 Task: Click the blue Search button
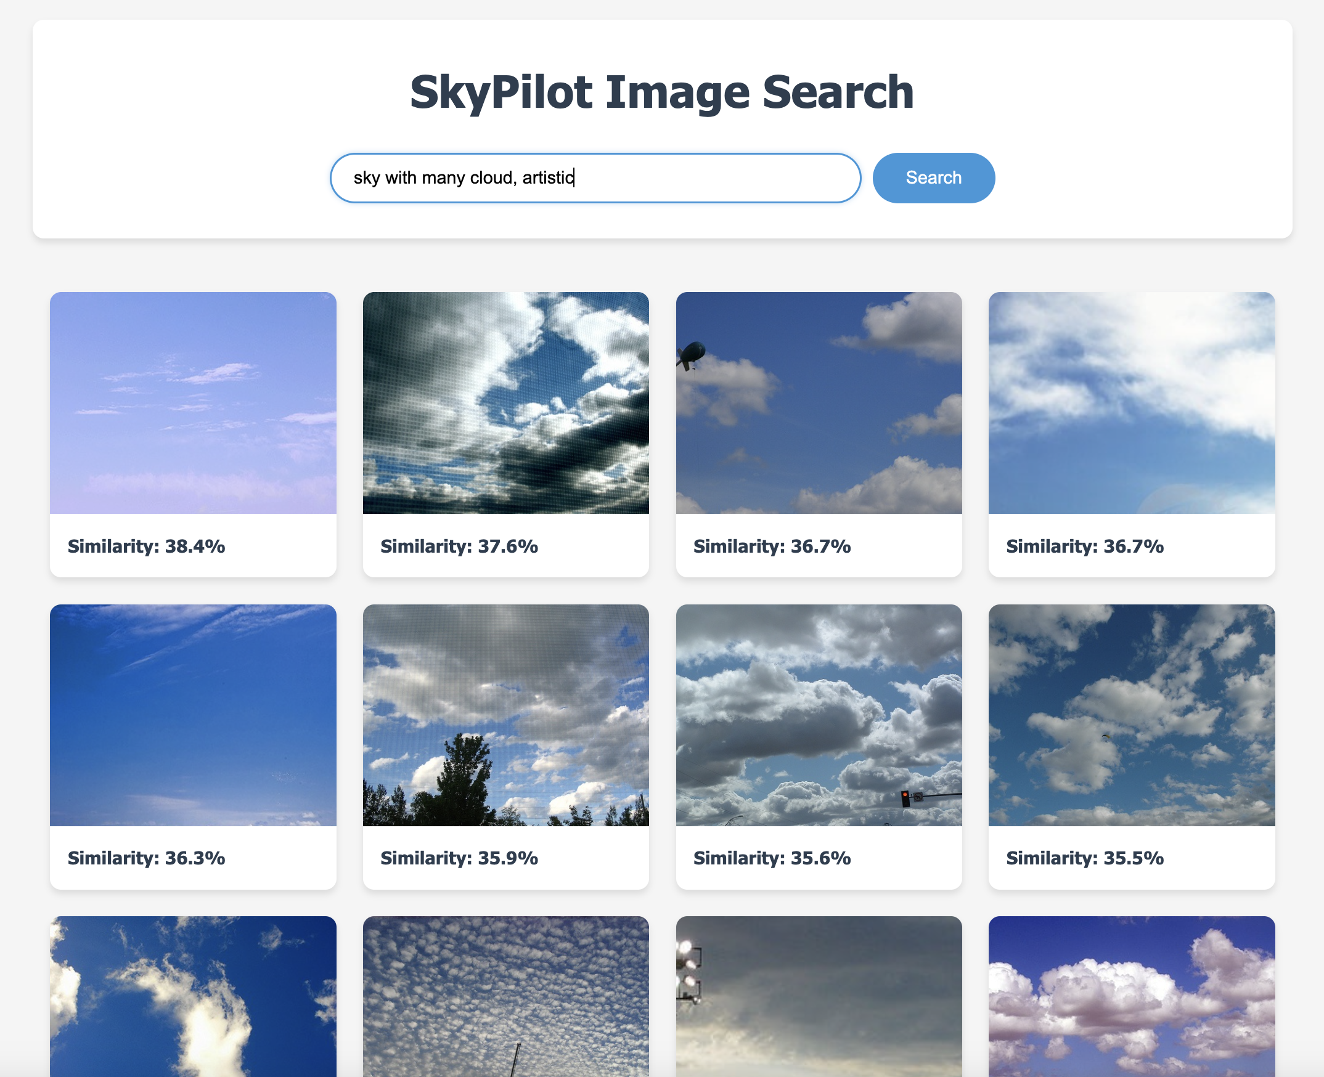933,177
